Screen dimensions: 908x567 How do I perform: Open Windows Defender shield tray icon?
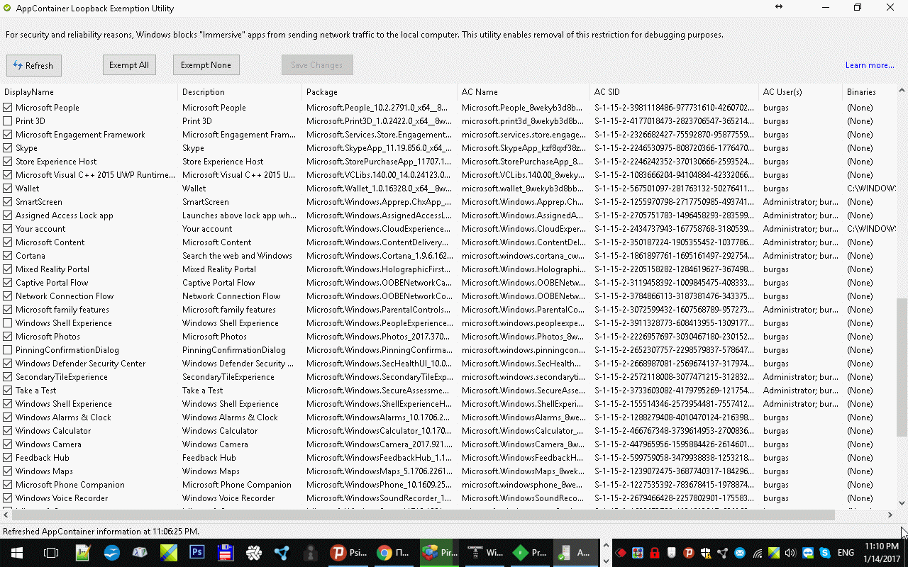pyautogui.click(x=706, y=553)
